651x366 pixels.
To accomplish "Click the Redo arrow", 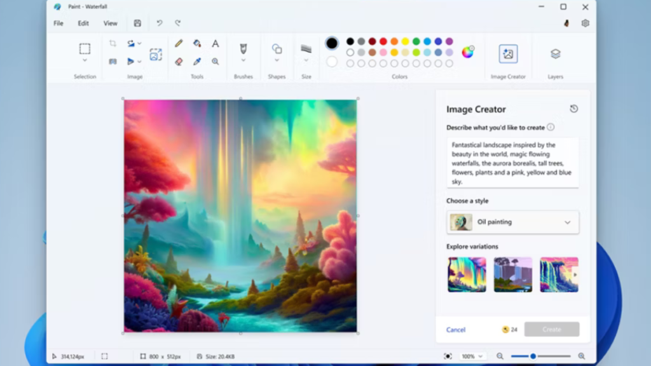I will [178, 24].
